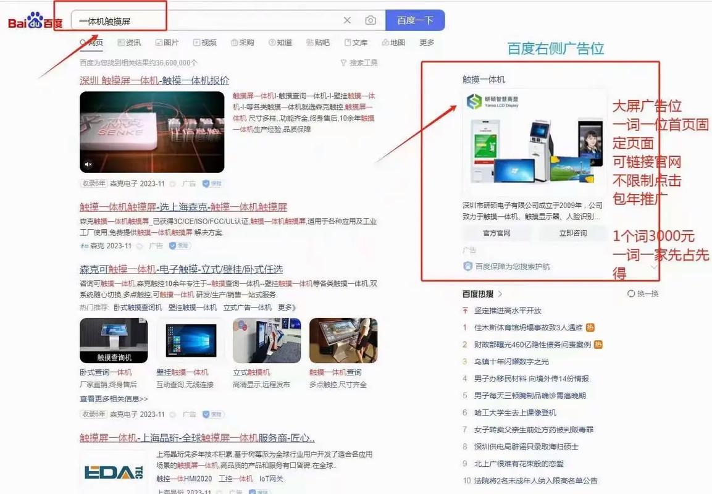Open result 触摸屏一体机-上海晶珩-全球触摸屏一体机服务商
The width and height of the screenshot is (712, 494).
[197, 438]
